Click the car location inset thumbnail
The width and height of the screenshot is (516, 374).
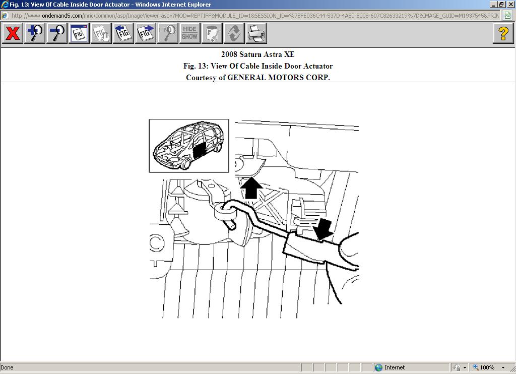(189, 146)
